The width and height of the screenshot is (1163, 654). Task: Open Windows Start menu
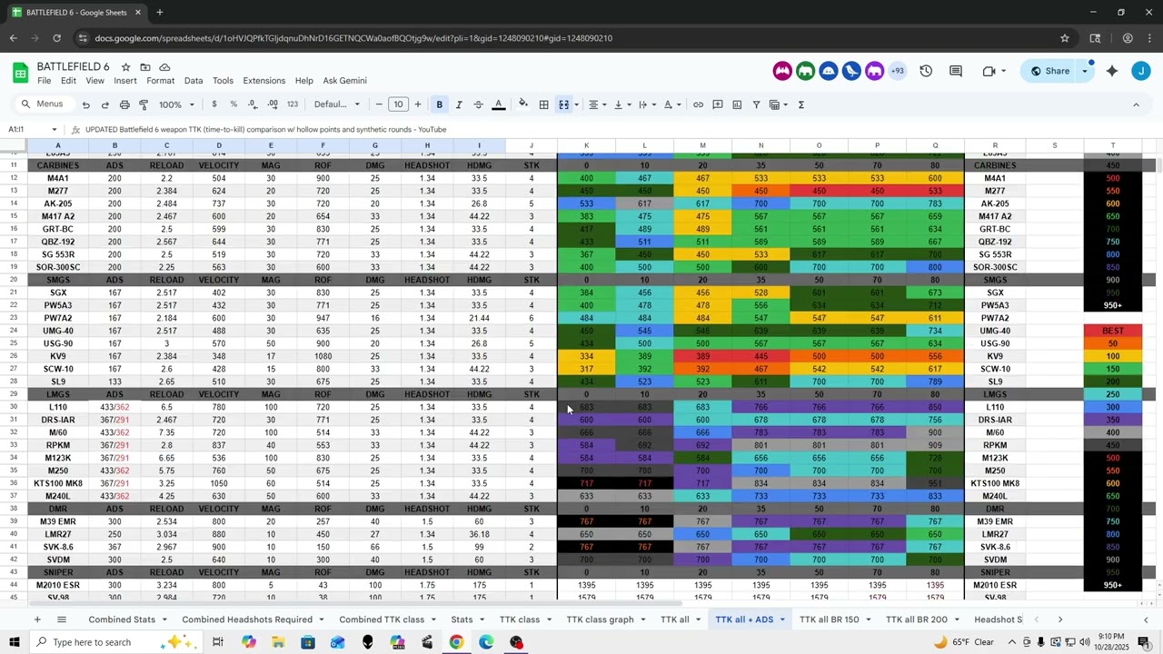coord(15,642)
